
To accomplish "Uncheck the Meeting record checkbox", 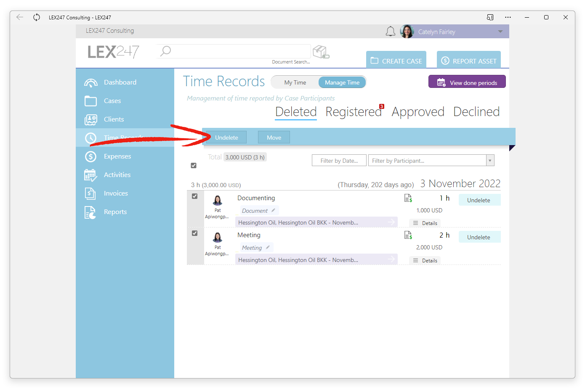I will coord(195,233).
